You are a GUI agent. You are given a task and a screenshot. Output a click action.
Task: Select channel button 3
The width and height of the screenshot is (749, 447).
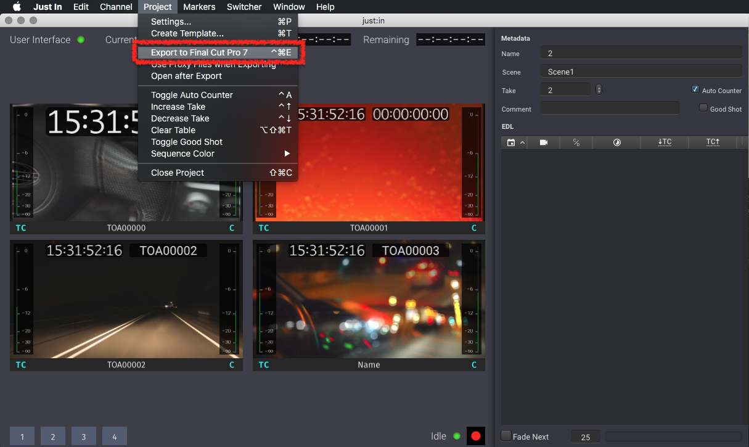[84, 436]
